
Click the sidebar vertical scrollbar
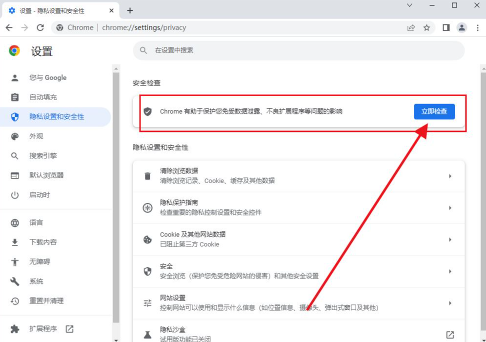(116, 198)
